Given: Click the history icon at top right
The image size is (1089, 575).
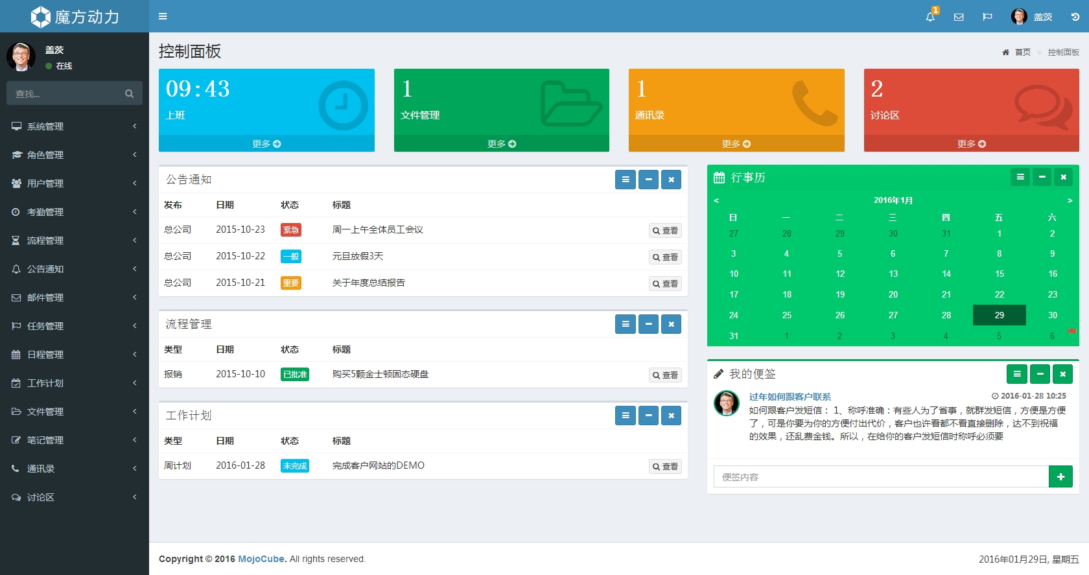Looking at the screenshot, I should click(x=1075, y=17).
